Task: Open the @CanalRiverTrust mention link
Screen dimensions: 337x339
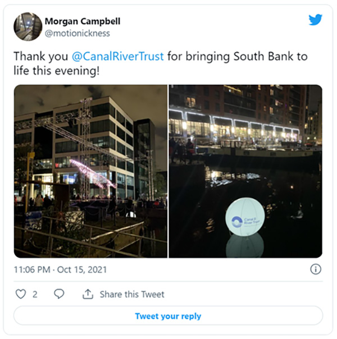Action: click(117, 57)
